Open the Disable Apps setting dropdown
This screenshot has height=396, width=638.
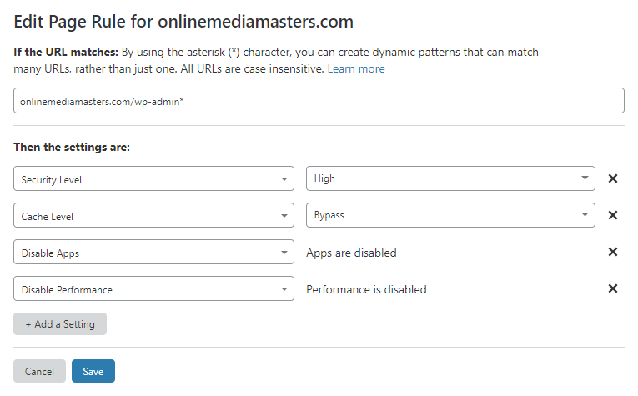coord(153,253)
